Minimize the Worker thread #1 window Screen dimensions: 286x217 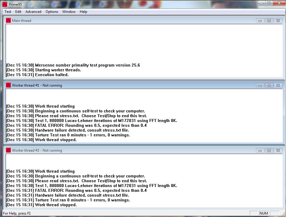[x=260, y=85]
